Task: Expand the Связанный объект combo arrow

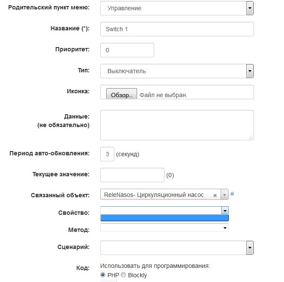Action: pyautogui.click(x=224, y=195)
